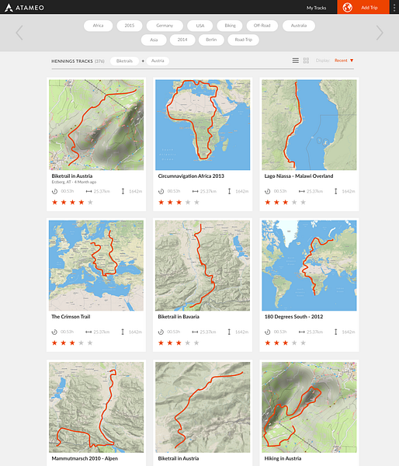Open The Crimson Trail map thumbnail
Viewport: 399px width, 466px height.
coord(96,266)
